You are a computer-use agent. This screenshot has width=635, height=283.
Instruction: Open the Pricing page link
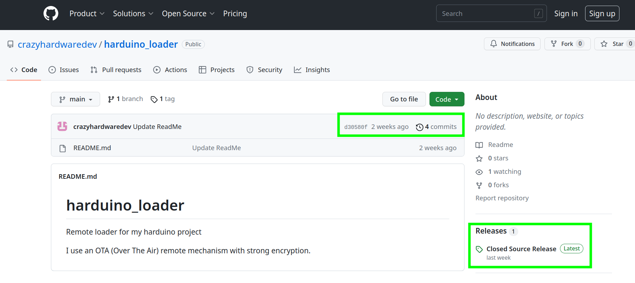pos(235,13)
